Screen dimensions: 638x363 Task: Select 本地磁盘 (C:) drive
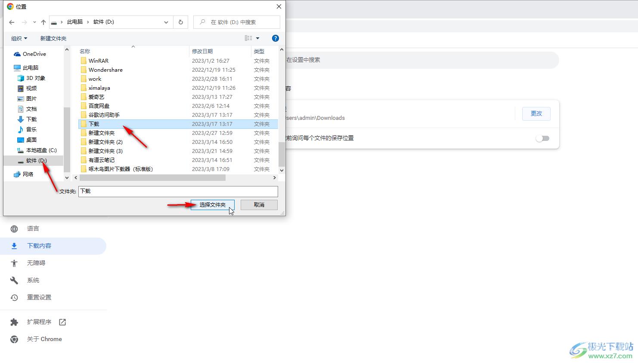pyautogui.click(x=37, y=150)
